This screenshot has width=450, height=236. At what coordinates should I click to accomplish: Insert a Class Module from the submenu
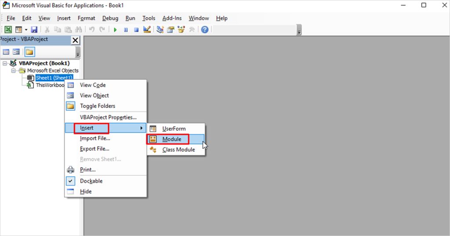pos(176,150)
